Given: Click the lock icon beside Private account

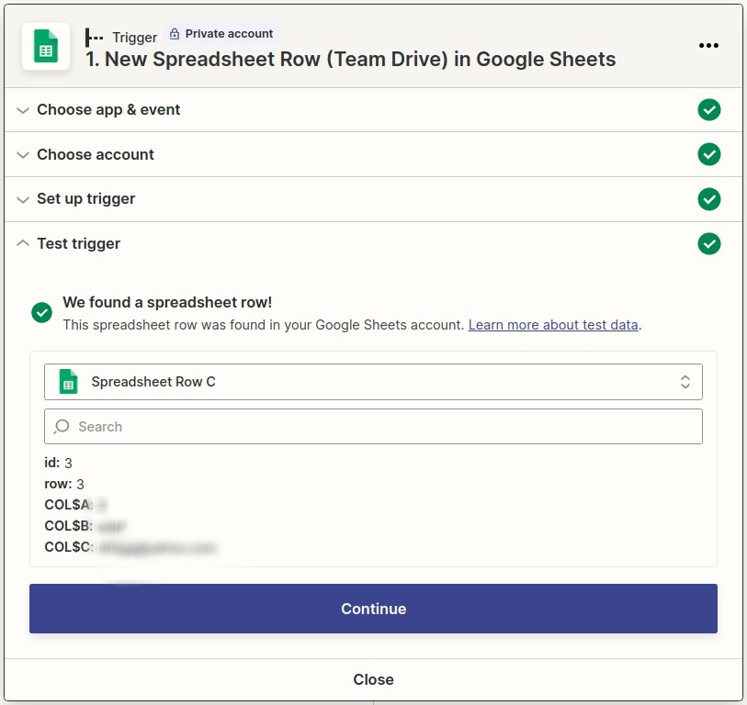Looking at the screenshot, I should [x=175, y=34].
